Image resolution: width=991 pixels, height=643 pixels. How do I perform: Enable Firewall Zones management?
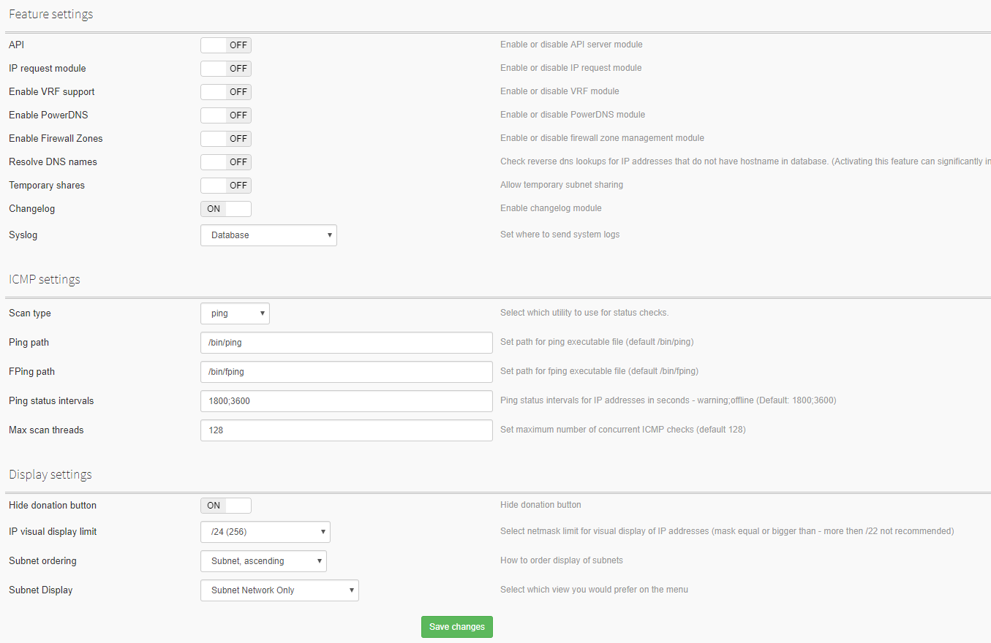click(225, 138)
